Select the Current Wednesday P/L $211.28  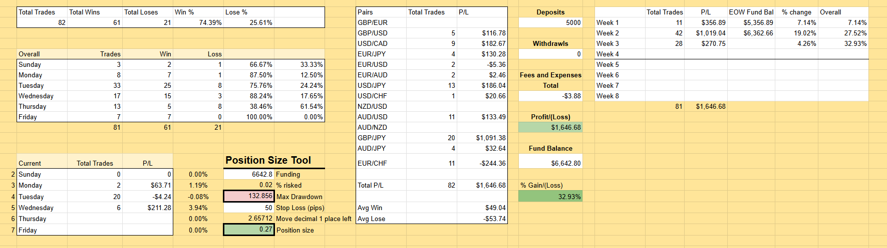pos(147,208)
